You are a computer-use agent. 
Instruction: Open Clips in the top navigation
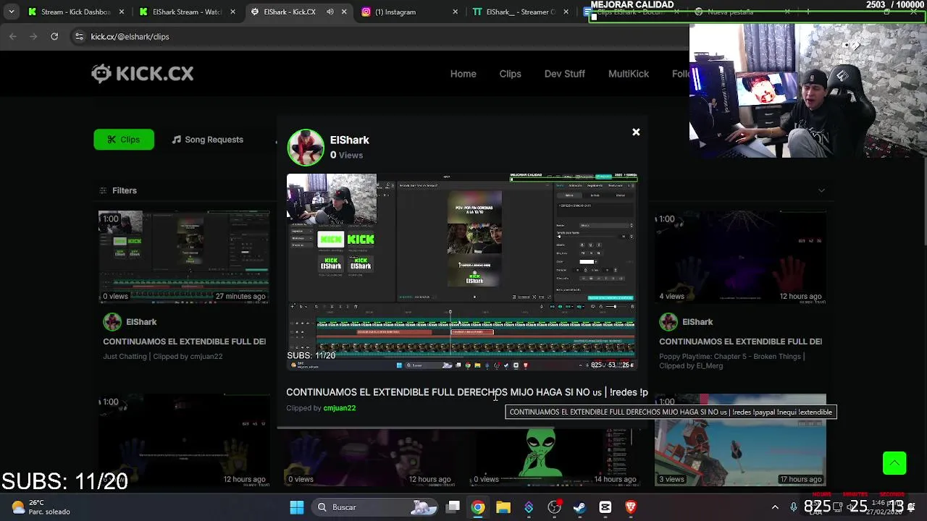[510, 74]
